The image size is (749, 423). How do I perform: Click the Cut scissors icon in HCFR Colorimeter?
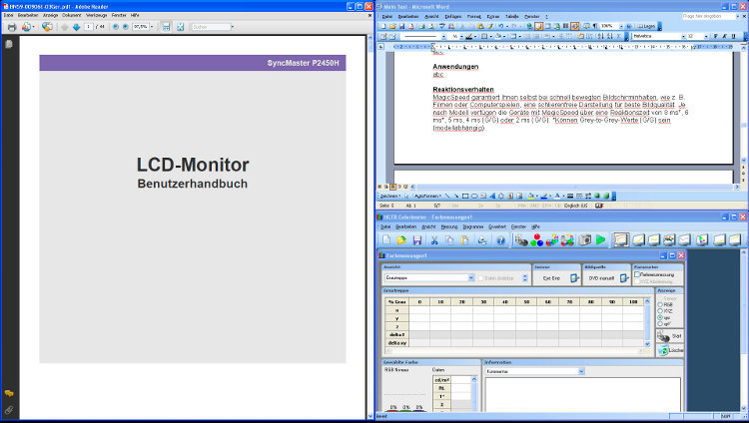pos(434,240)
